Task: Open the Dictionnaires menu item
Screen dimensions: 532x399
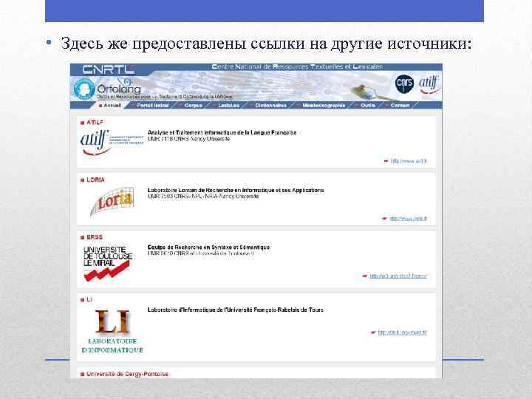Action: pyautogui.click(x=270, y=106)
